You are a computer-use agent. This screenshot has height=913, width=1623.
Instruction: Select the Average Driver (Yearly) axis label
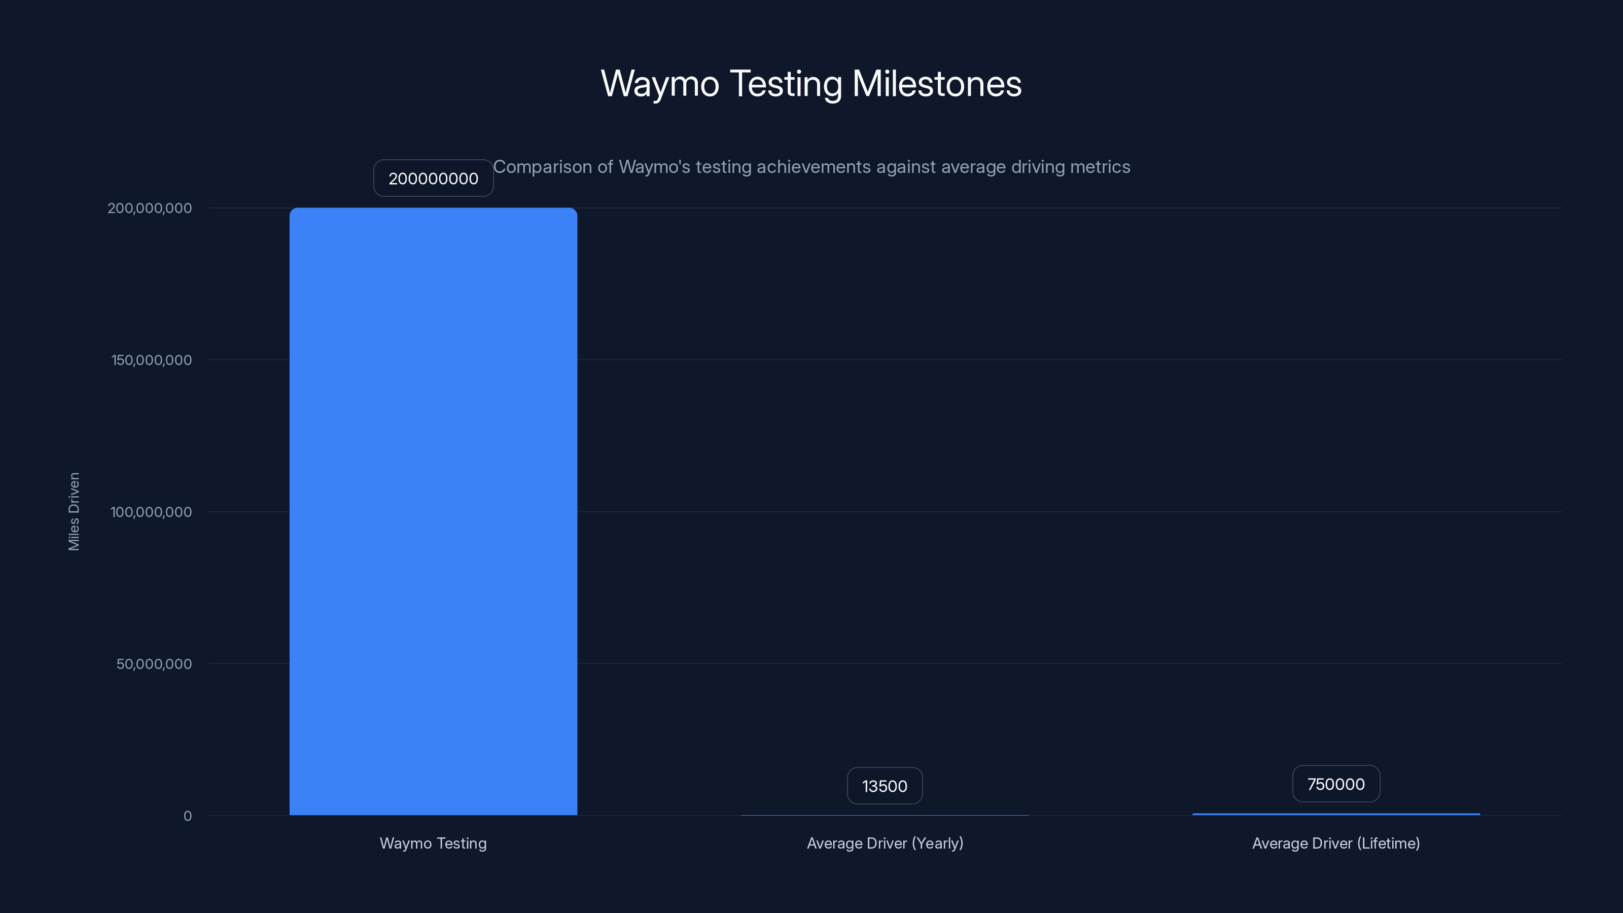[885, 843]
